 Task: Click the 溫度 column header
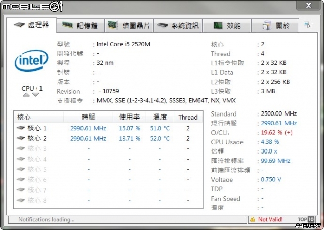click(x=160, y=117)
